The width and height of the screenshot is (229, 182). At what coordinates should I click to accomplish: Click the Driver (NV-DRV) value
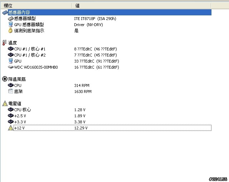point(88,25)
